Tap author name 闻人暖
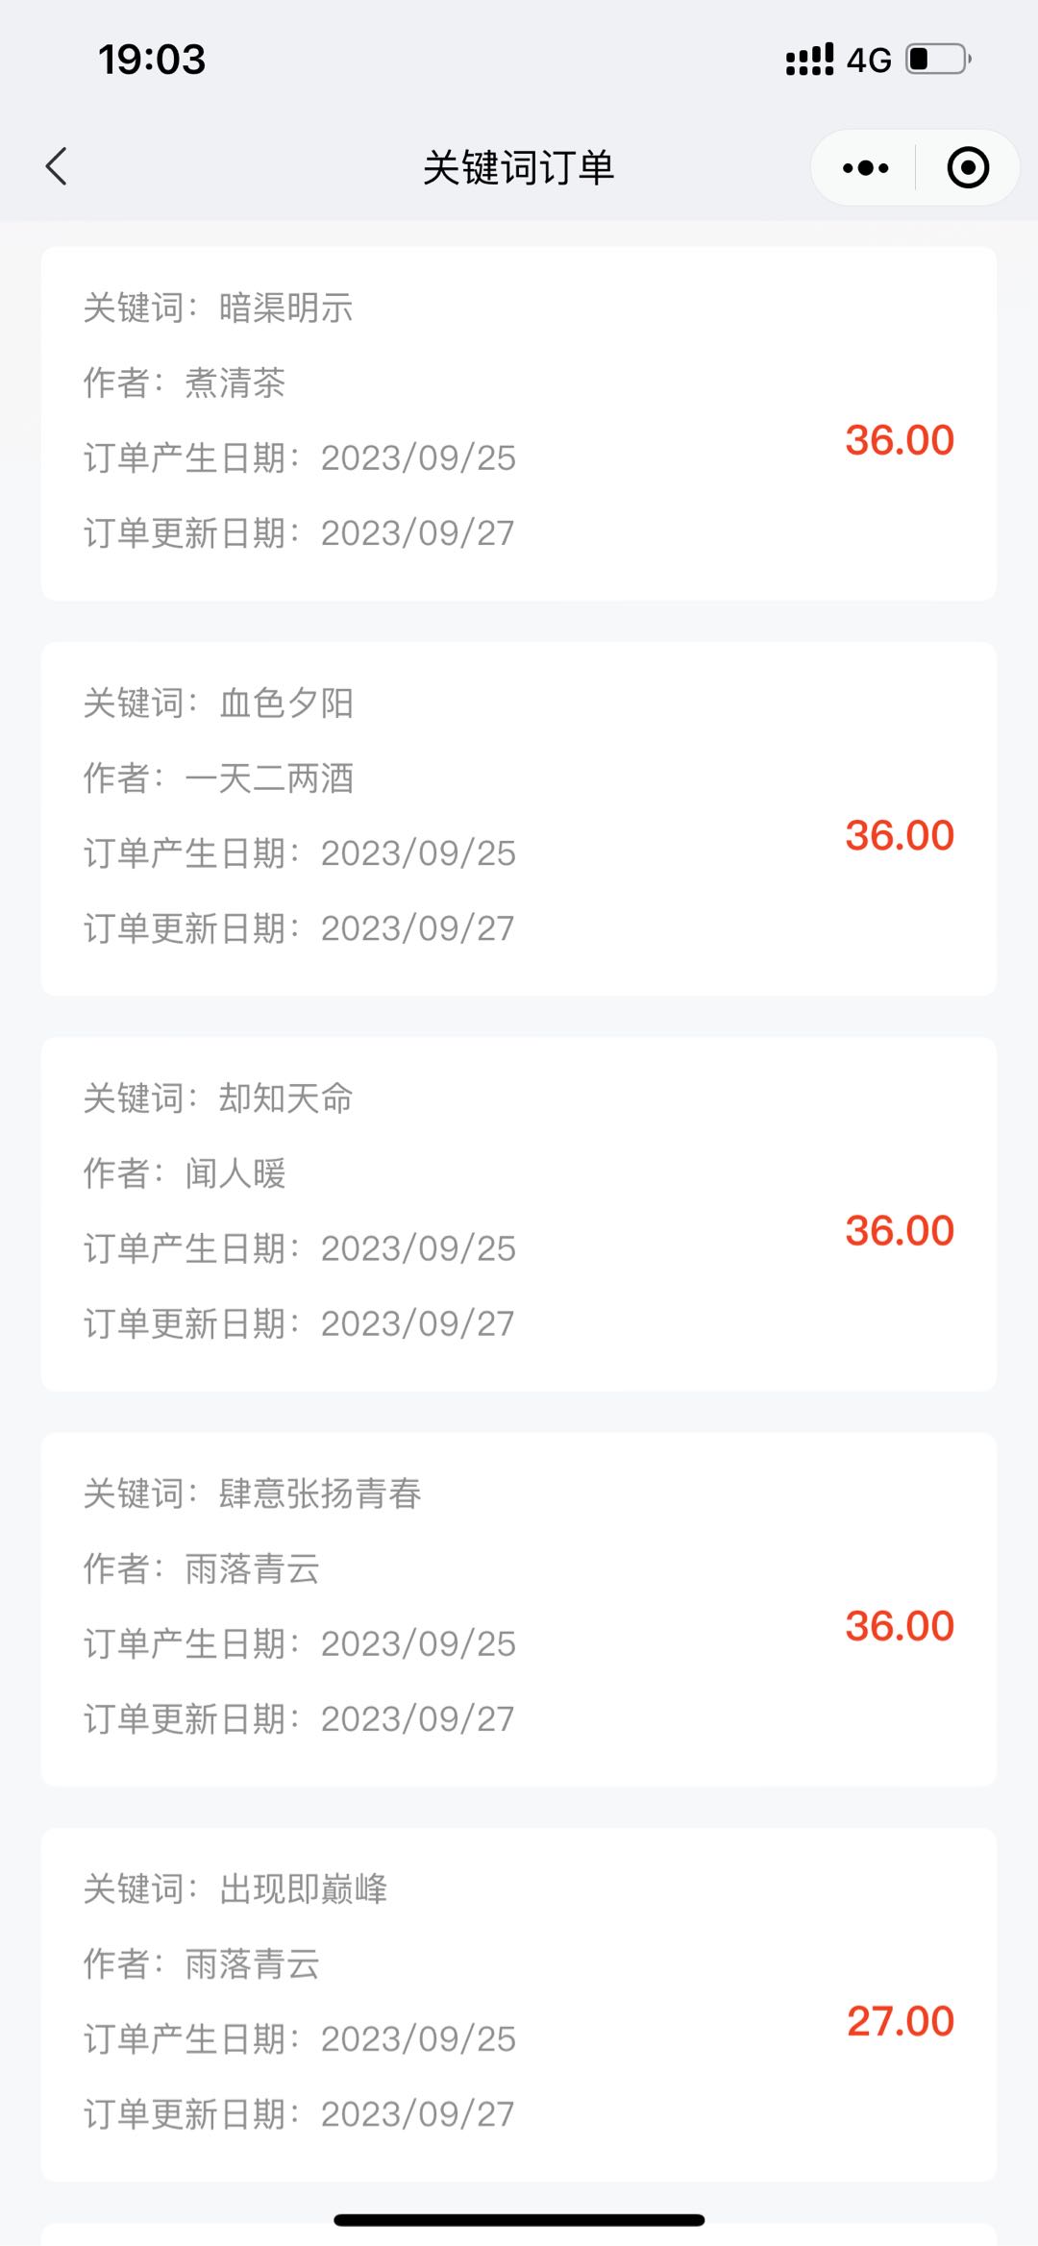 [235, 1173]
